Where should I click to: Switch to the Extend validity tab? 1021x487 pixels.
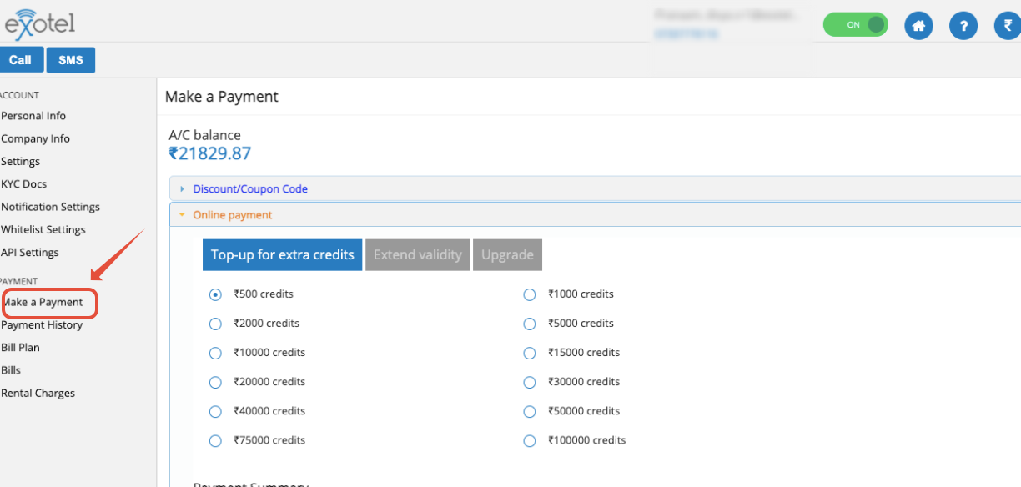(x=418, y=255)
